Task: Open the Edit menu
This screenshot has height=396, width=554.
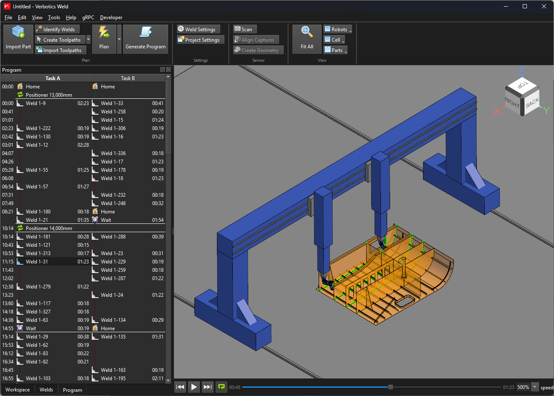Action: (x=22, y=18)
